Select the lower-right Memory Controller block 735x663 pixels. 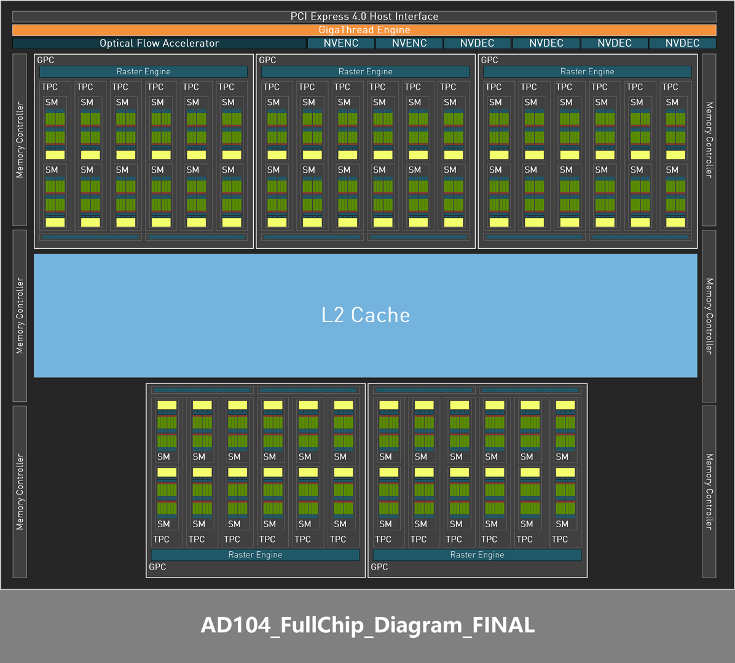pyautogui.click(x=709, y=492)
